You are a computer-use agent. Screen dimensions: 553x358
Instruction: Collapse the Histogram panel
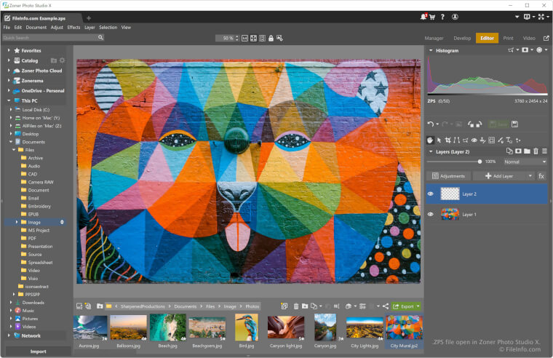pos(431,51)
